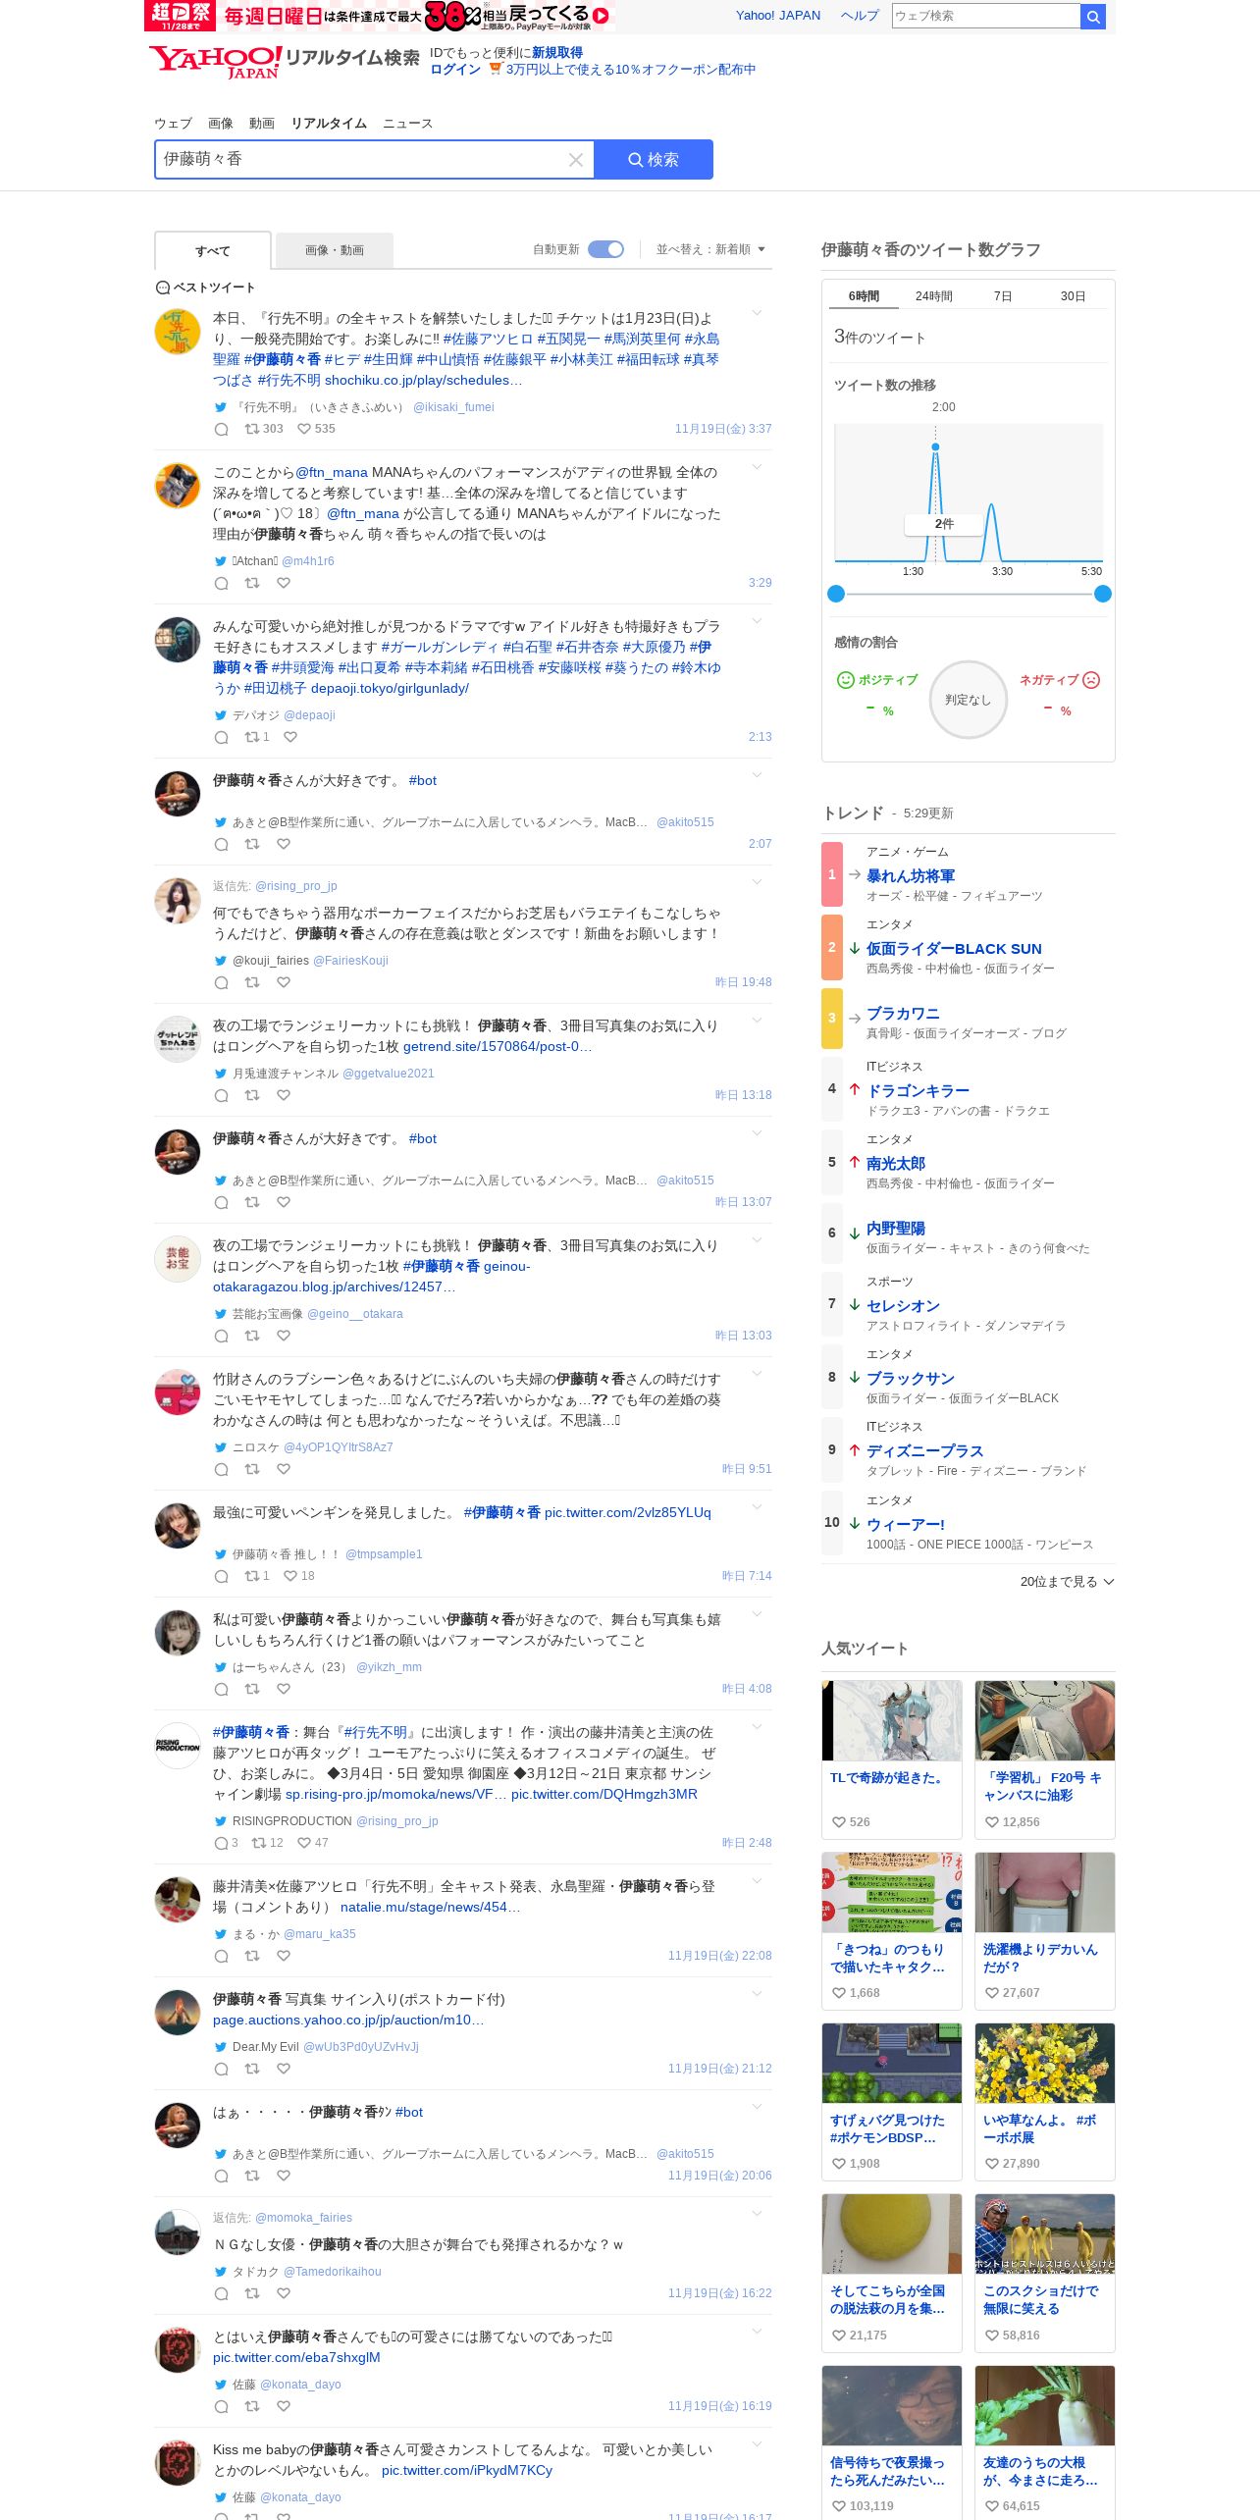Click the ヘルプ link in the header
The image size is (1260, 2520).
click(860, 16)
